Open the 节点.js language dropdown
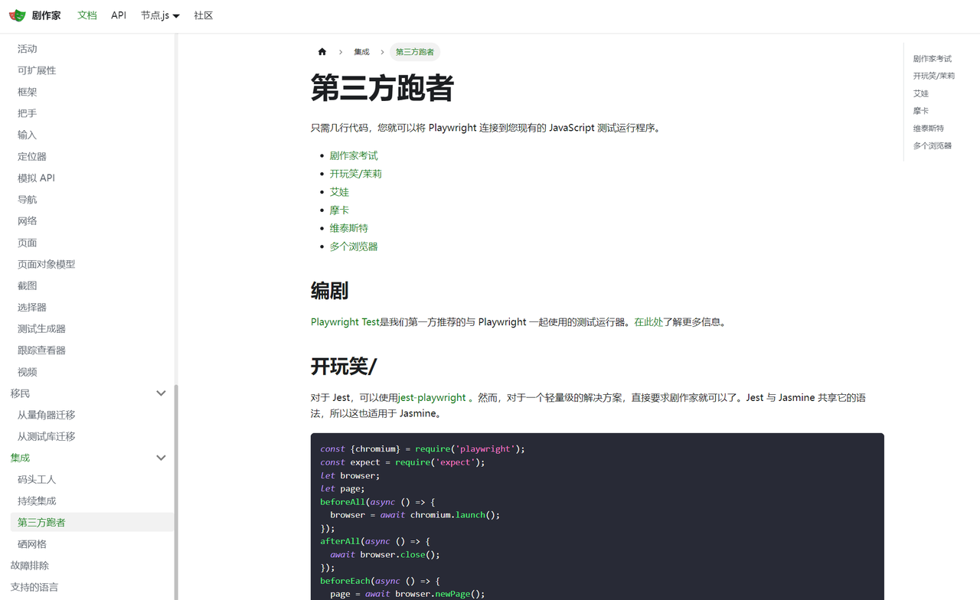The image size is (980, 600). point(160,15)
